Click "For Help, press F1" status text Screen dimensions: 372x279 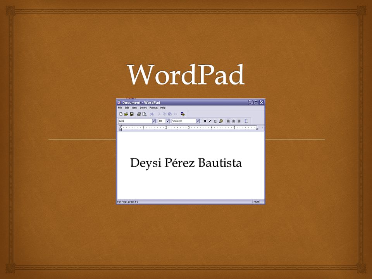coord(127,202)
